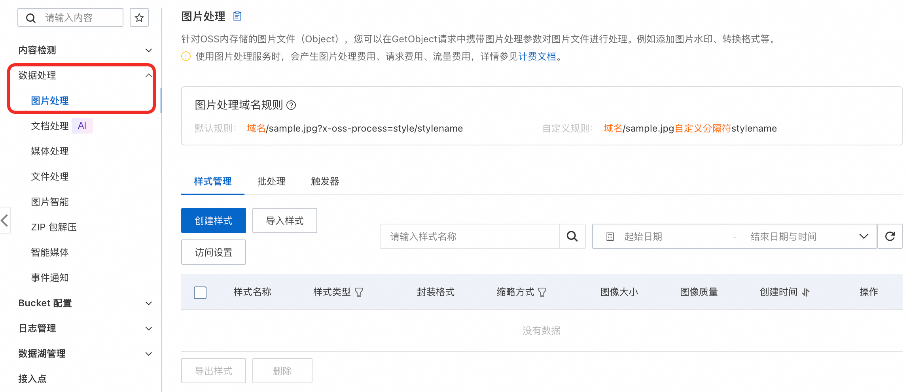Image resolution: width=909 pixels, height=392 pixels.
Task: Click the 图像质量 column header
Action: click(x=699, y=292)
